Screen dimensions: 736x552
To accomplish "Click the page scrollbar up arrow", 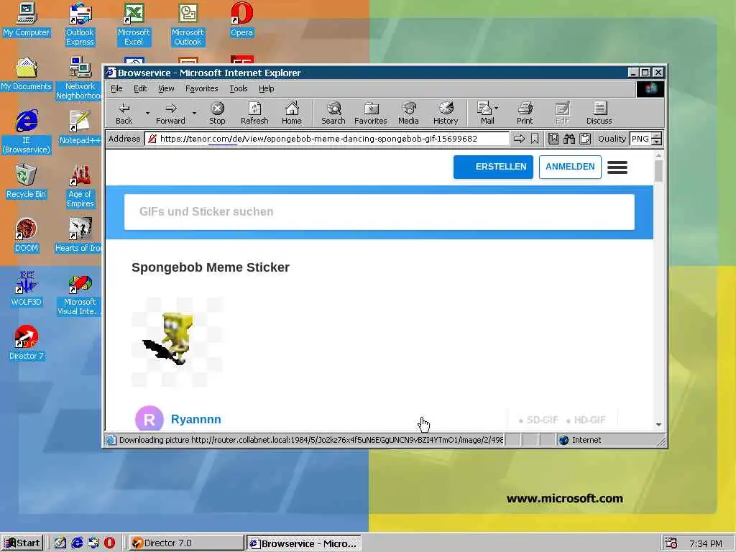I will click(658, 155).
